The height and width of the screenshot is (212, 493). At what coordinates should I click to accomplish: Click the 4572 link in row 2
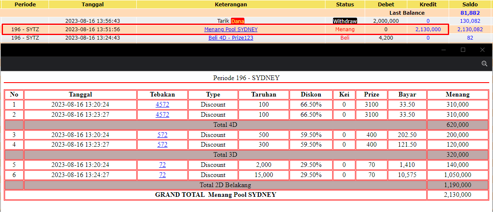162,115
